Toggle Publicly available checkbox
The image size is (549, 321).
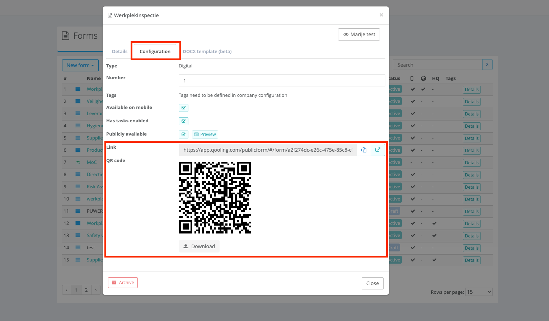(x=183, y=134)
